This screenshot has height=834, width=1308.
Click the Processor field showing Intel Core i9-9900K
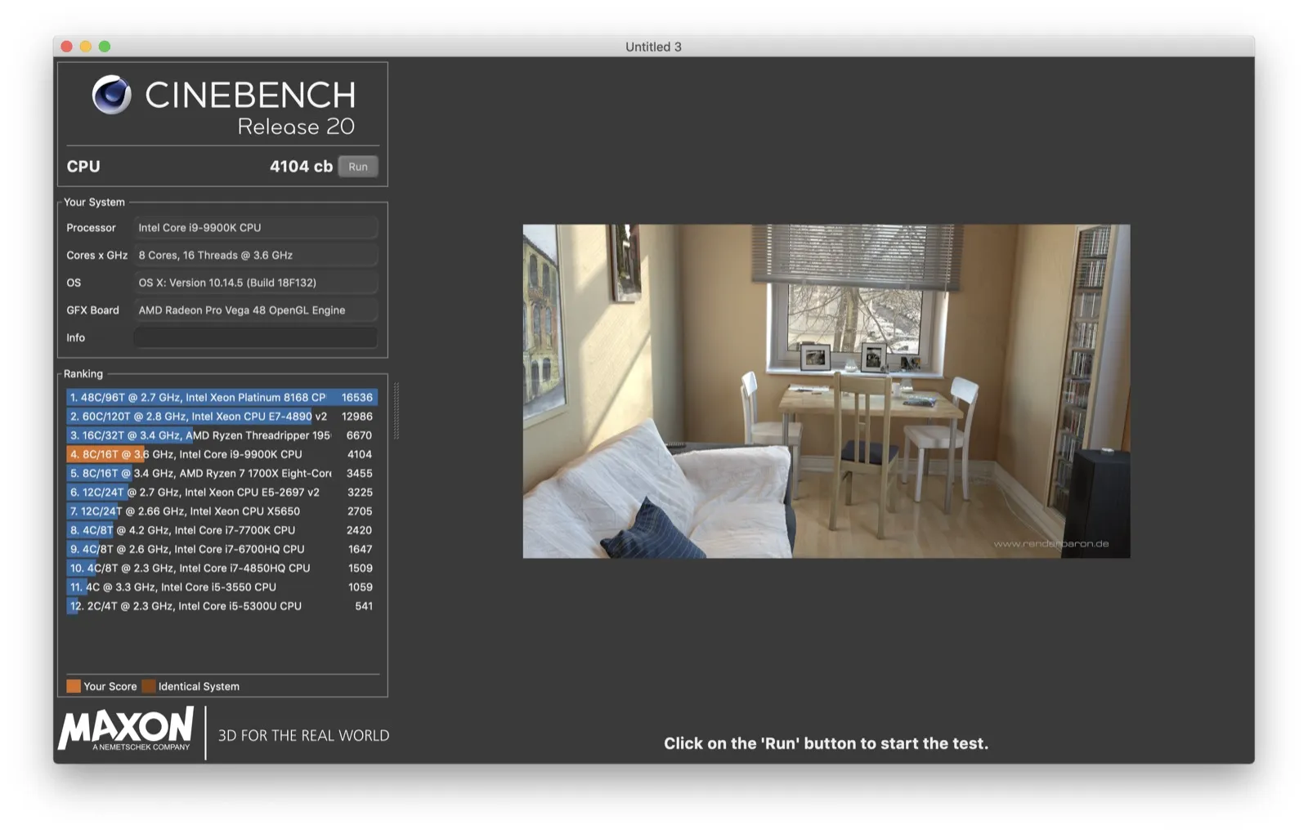[x=255, y=227]
